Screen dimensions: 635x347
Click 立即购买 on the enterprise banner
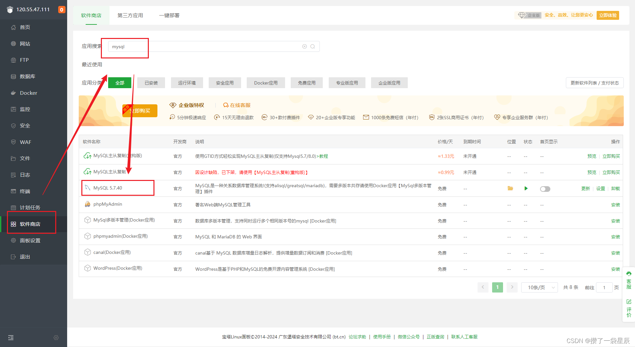point(140,111)
